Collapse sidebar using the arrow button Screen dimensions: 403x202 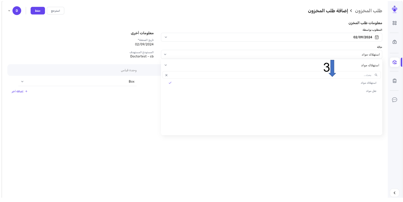pos(394,193)
